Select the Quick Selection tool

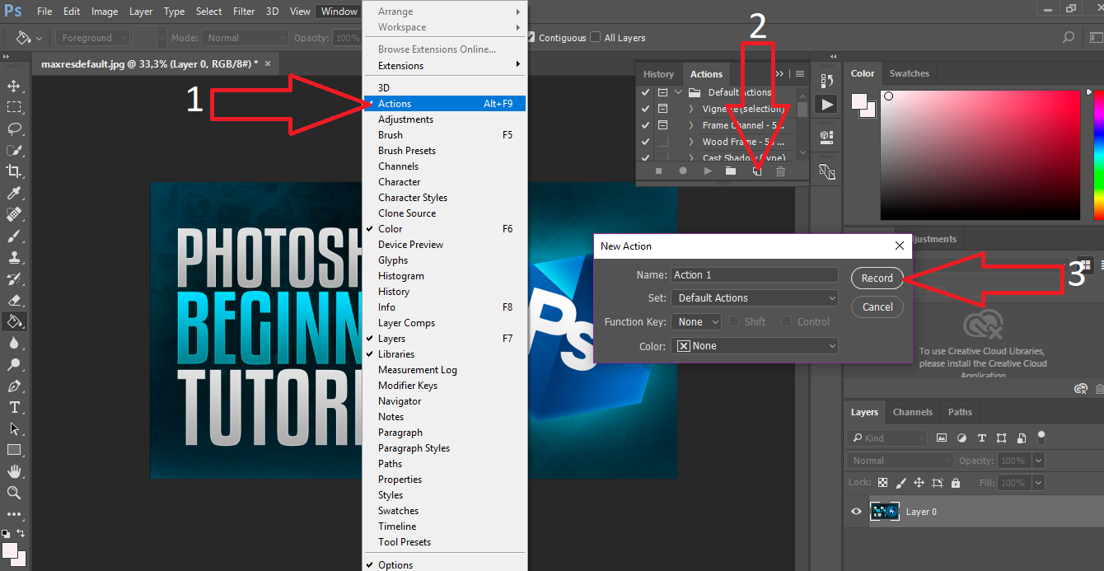pos(14,150)
